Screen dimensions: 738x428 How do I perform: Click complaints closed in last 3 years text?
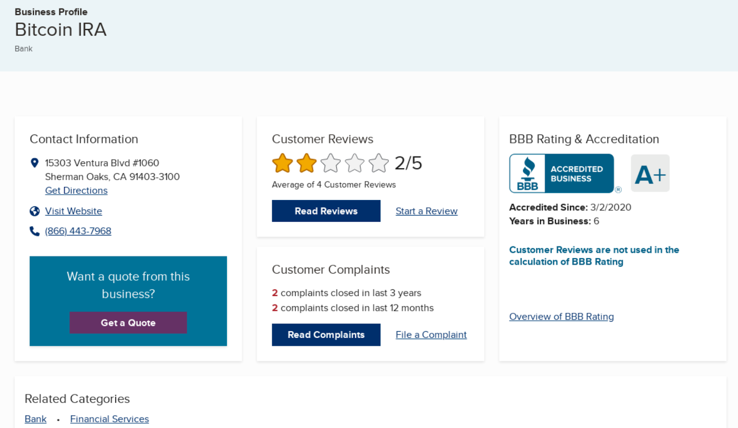click(x=346, y=293)
